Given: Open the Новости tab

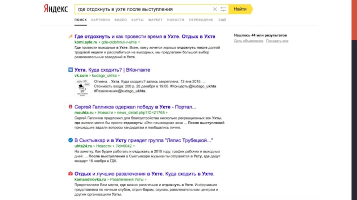Looking at the screenshot, I should 176,20.
